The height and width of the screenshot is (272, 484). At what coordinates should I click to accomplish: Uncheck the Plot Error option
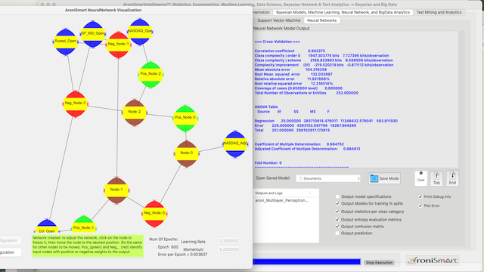[420, 206]
